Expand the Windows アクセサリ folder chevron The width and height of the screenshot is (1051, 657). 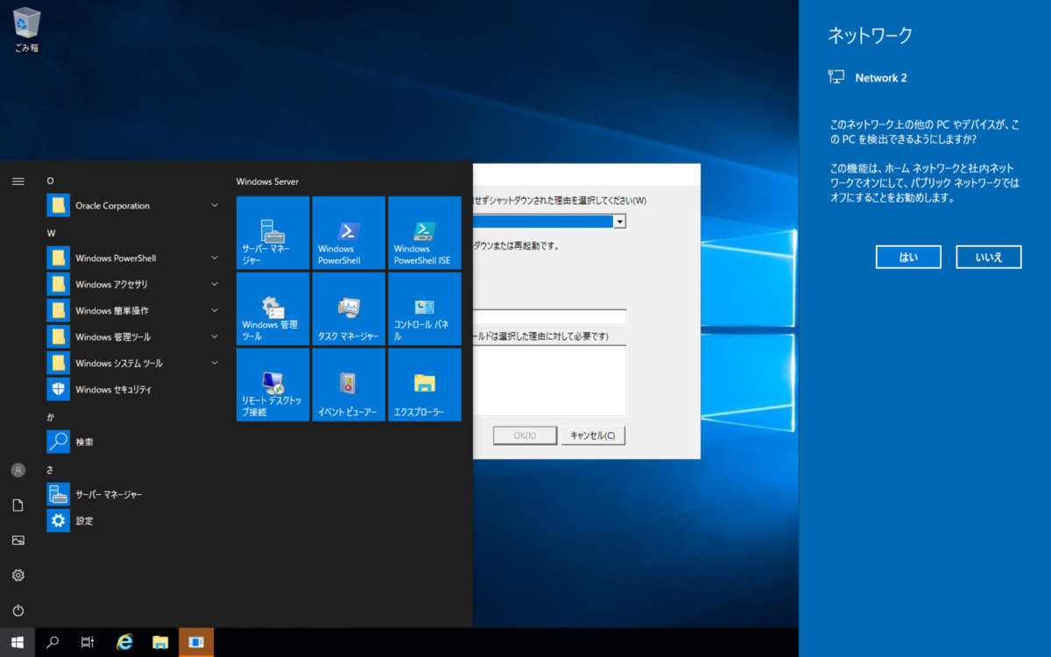click(215, 285)
